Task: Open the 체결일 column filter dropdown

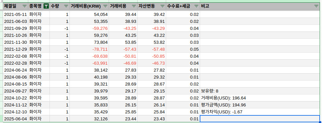Action: point(25,6)
